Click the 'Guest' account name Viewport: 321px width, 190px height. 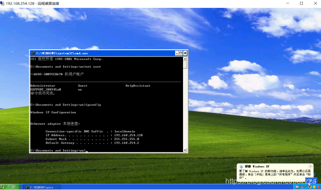(83, 85)
